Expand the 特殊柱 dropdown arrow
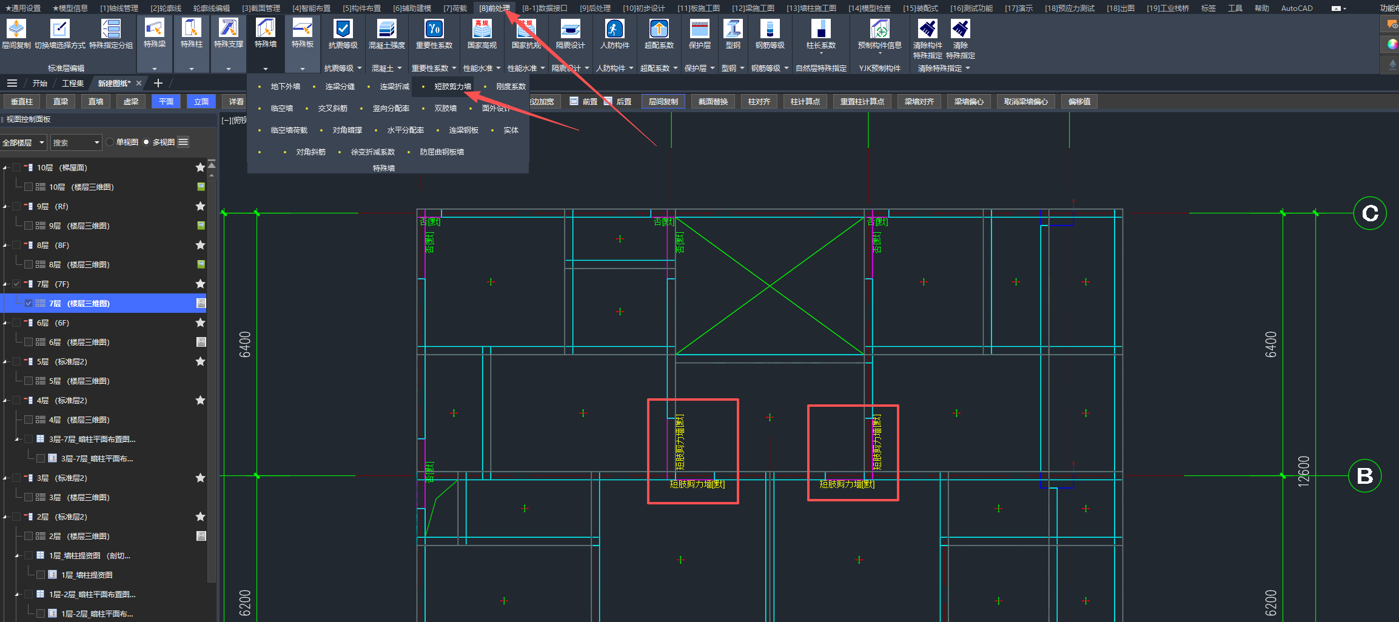The height and width of the screenshot is (622, 1399). tap(192, 69)
